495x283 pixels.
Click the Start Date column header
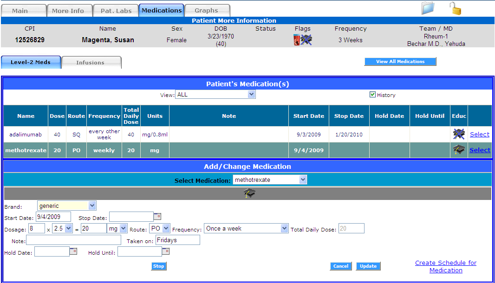click(x=308, y=116)
